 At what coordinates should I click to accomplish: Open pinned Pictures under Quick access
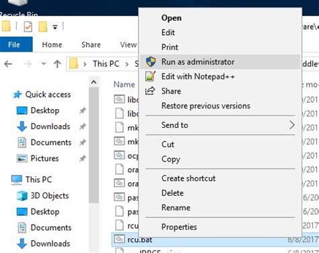(44, 158)
